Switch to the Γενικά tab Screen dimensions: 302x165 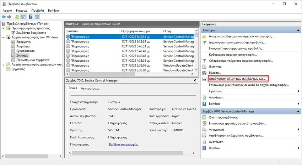[x=73, y=88]
